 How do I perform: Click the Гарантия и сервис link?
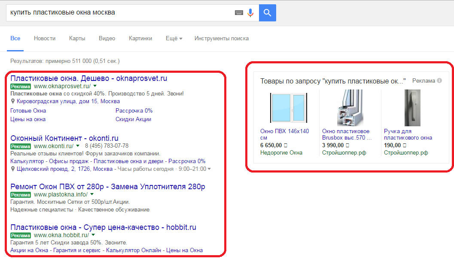[x=77, y=250]
